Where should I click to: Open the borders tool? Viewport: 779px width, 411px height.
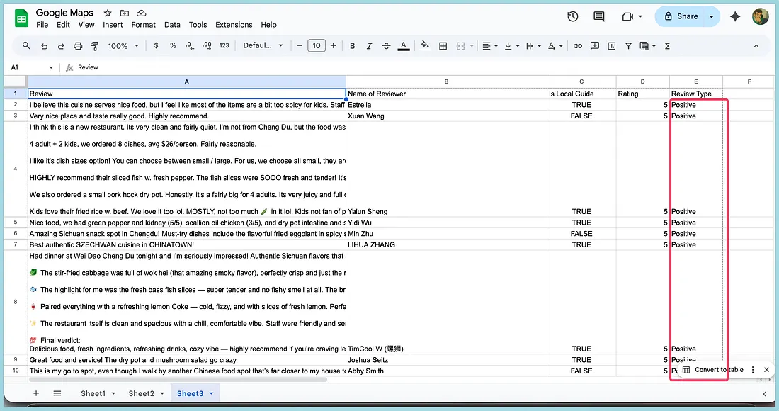pyautogui.click(x=443, y=45)
